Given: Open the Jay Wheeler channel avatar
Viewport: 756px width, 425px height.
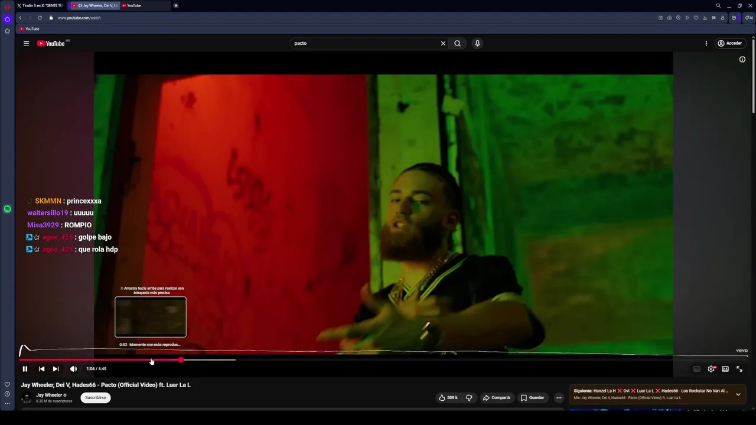Looking at the screenshot, I should 27,398.
